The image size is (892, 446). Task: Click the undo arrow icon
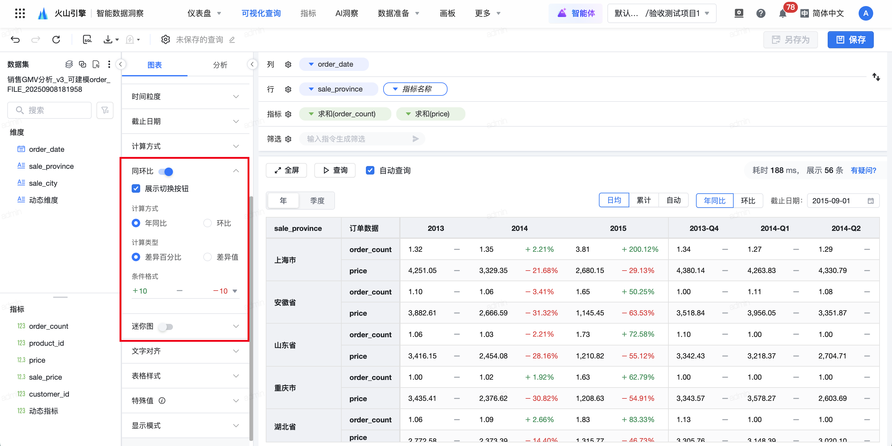pos(15,39)
